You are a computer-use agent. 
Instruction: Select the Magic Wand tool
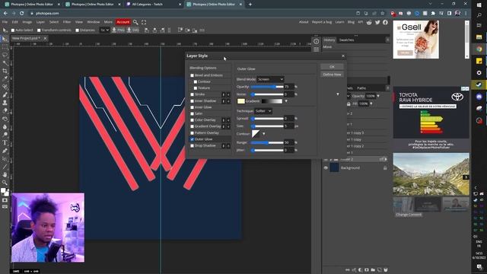(5, 63)
